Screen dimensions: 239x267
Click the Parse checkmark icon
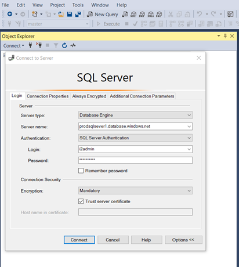click(x=135, y=24)
